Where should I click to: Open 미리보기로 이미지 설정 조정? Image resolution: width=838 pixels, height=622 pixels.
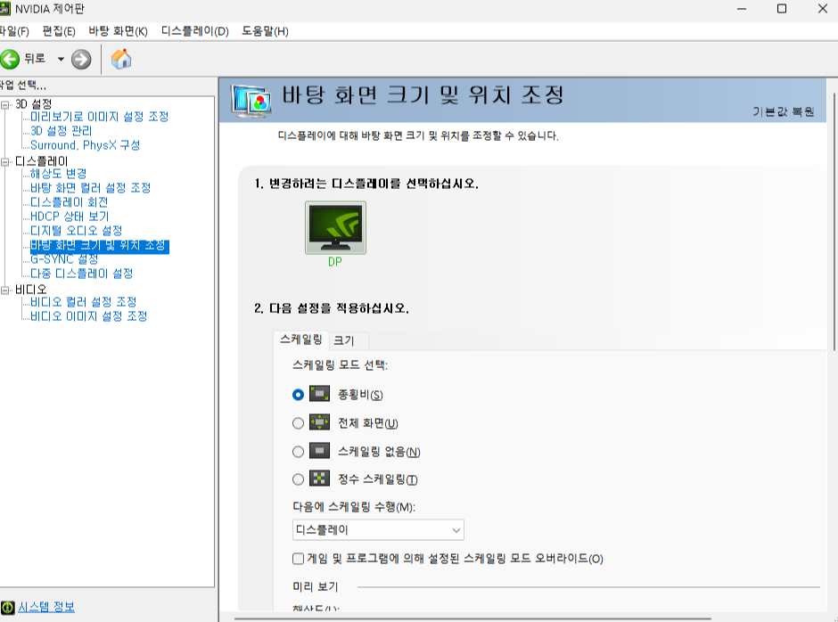pos(100,117)
